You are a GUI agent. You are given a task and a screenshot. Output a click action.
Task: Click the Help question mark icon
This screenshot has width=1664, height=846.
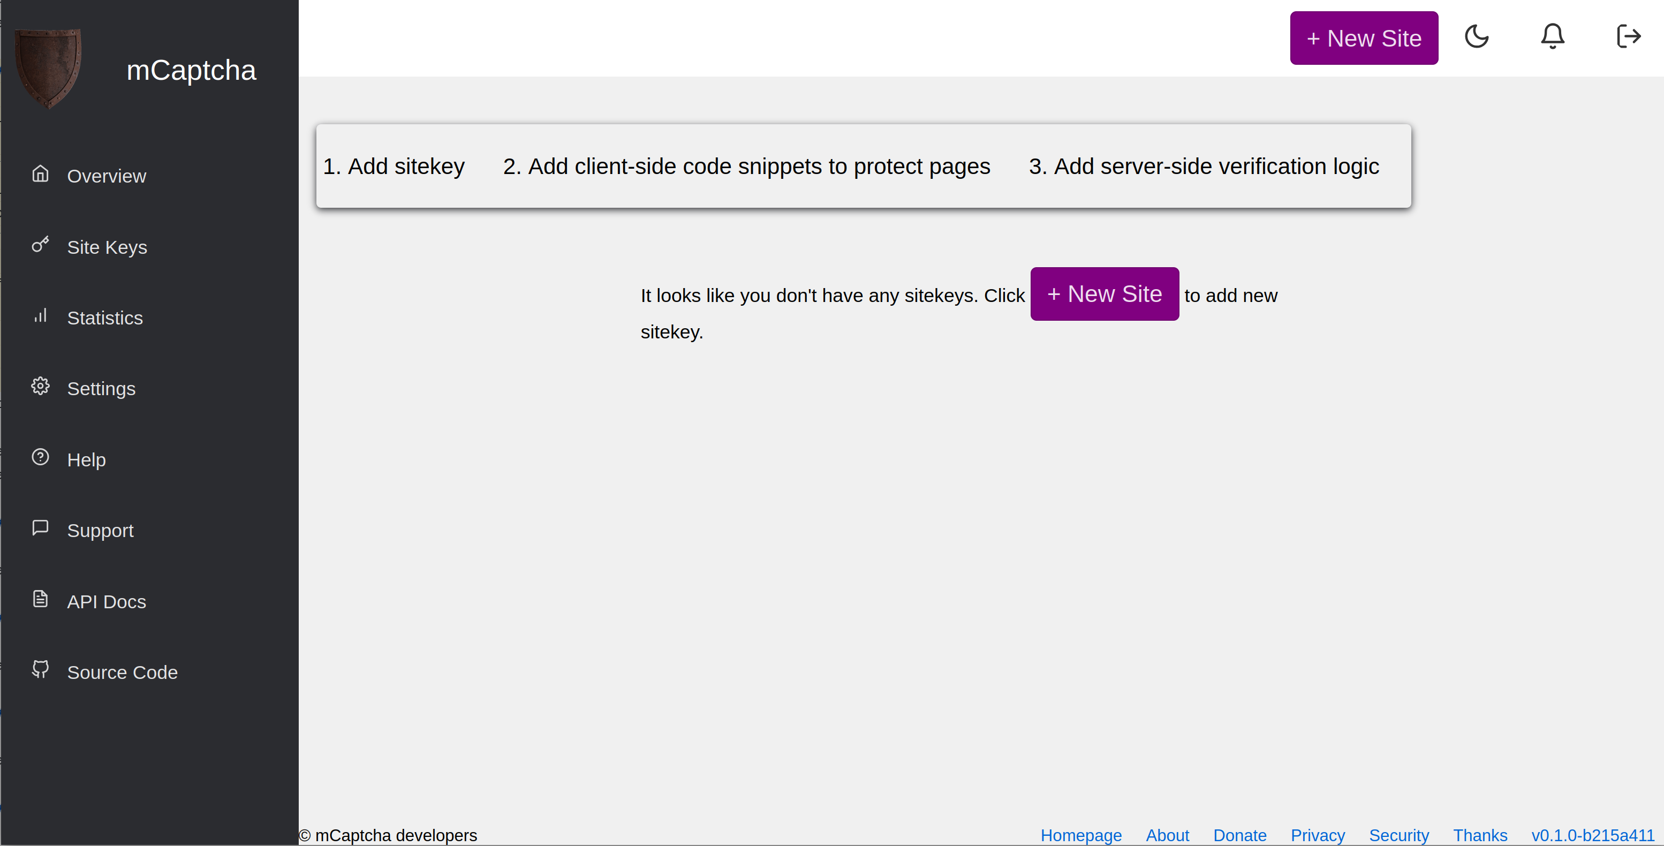pyautogui.click(x=40, y=457)
